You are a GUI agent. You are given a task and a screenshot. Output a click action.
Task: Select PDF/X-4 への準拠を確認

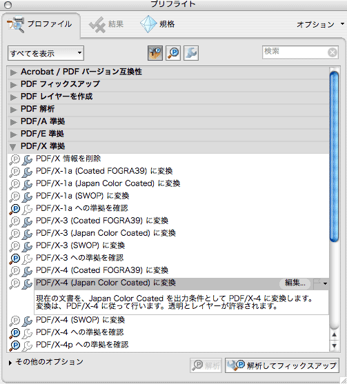(x=80, y=332)
